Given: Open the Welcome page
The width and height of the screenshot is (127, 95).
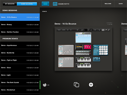Looking at the screenshot, I should tap(108, 4).
